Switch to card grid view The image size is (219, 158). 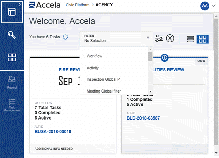tap(202, 39)
